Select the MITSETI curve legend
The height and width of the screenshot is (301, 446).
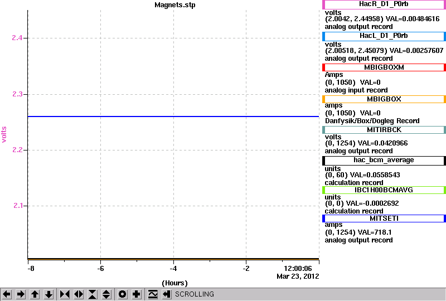(x=384, y=219)
